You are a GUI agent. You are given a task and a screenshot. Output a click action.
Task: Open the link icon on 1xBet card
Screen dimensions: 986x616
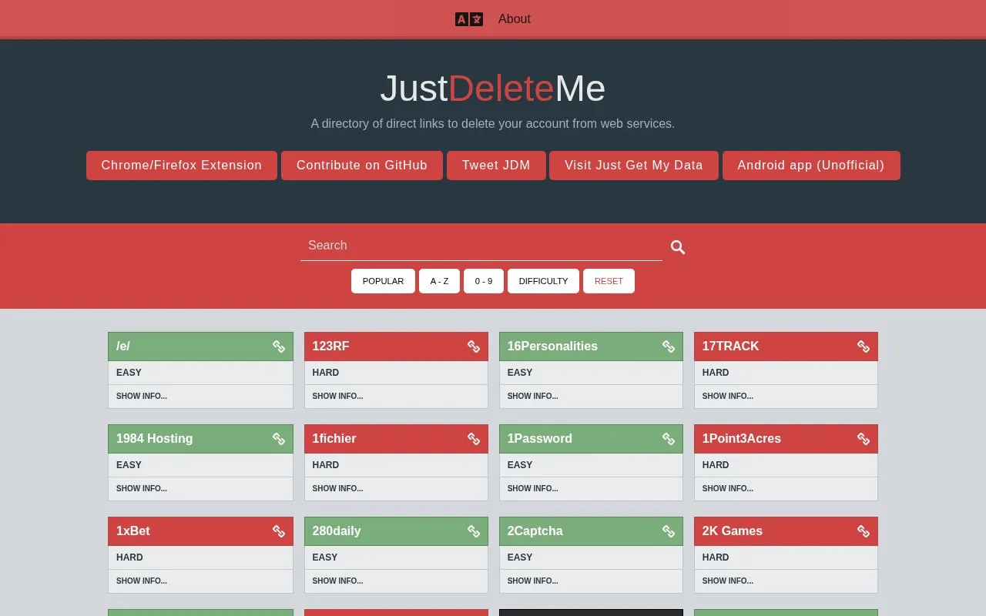tap(279, 531)
